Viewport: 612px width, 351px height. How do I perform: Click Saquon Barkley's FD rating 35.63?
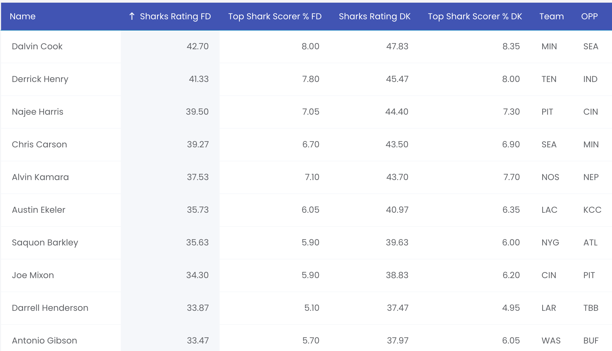pos(197,242)
